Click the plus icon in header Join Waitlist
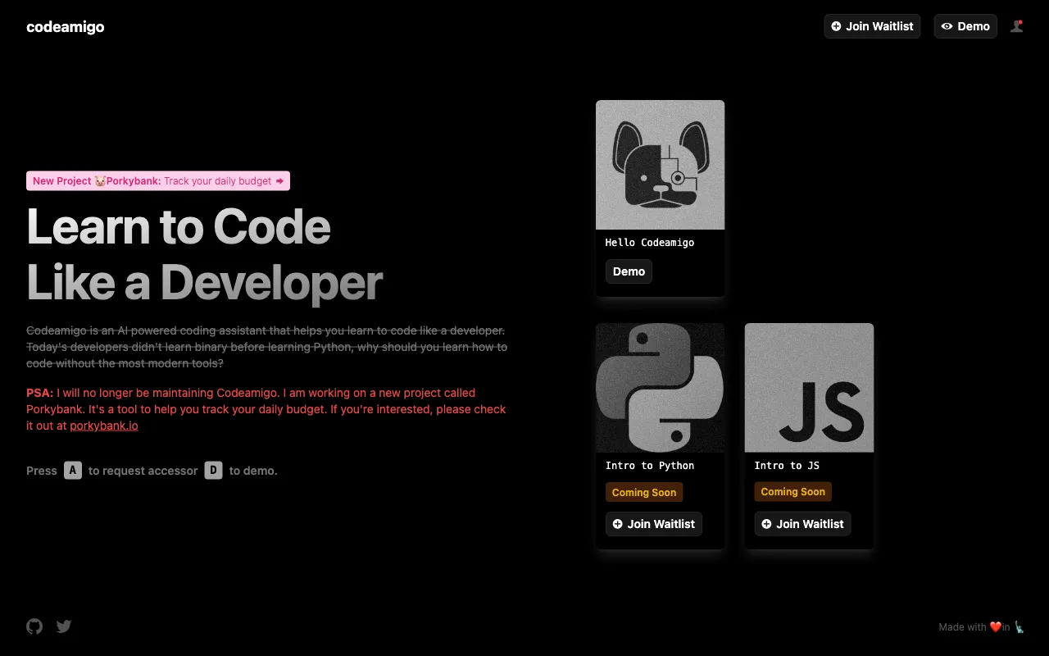The height and width of the screenshot is (656, 1049). 836,26
